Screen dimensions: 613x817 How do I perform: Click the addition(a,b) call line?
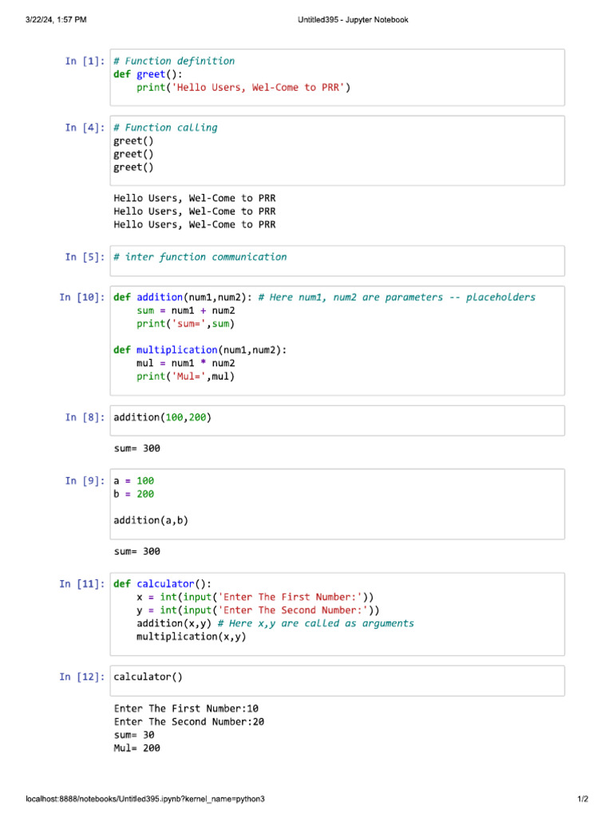click(x=151, y=520)
